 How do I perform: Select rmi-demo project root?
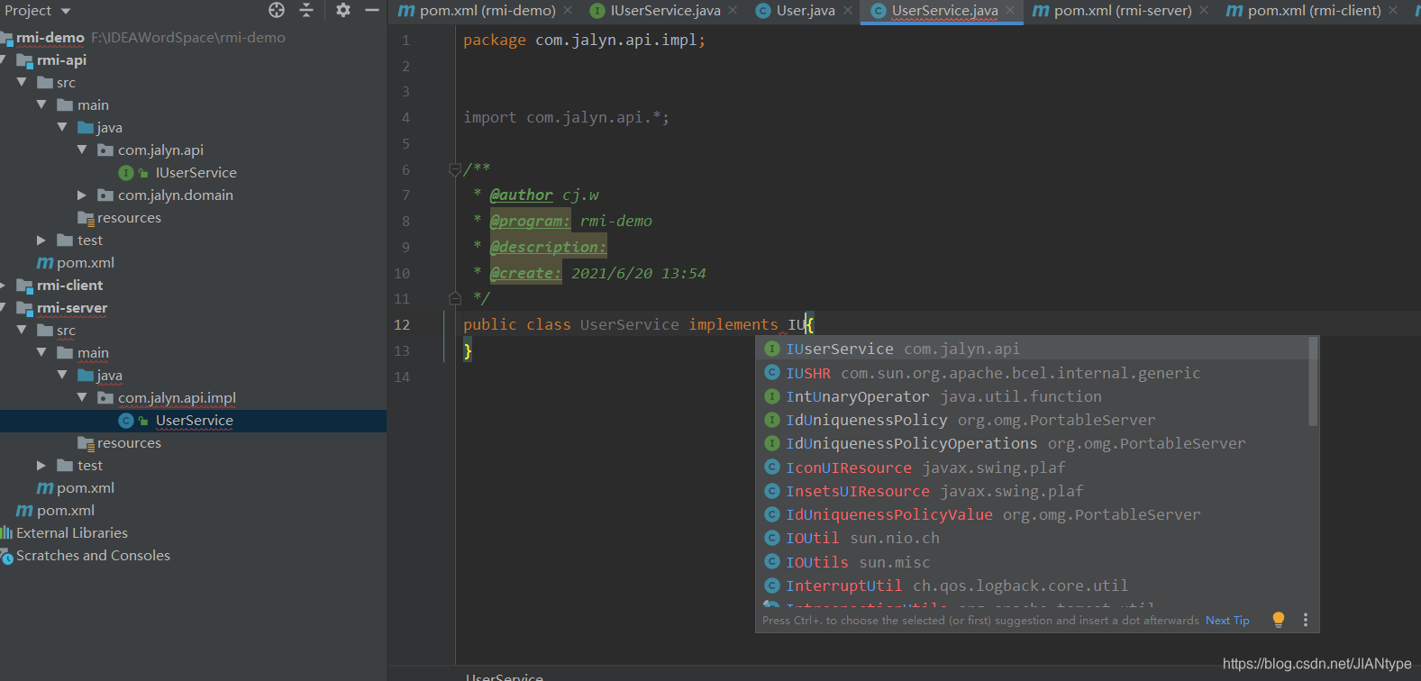click(x=50, y=37)
